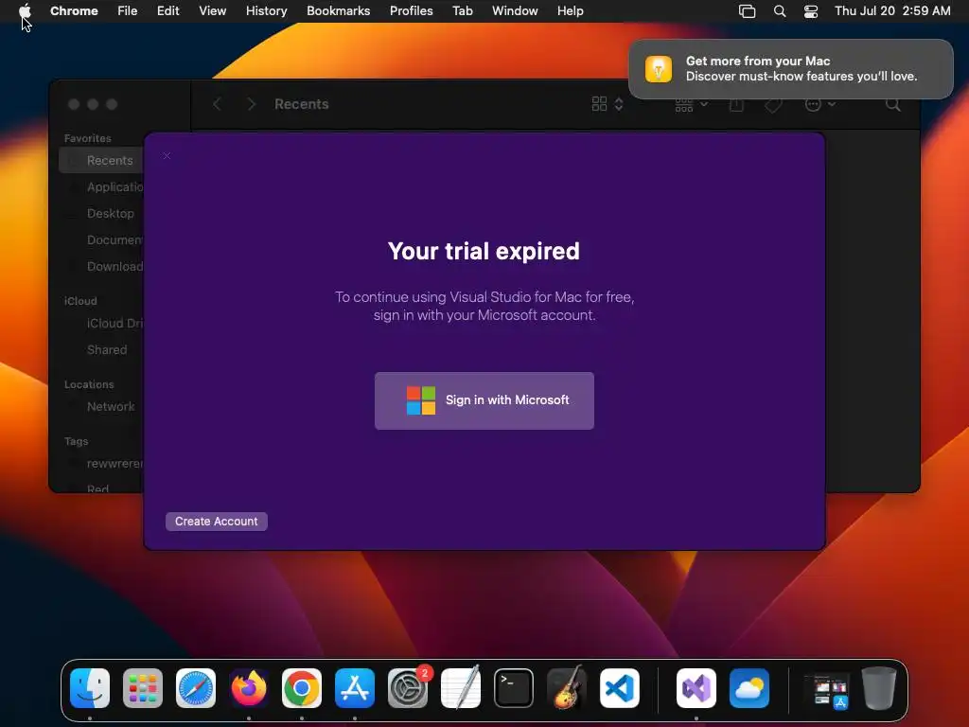Open the Edit menu
The height and width of the screenshot is (727, 969).
coord(168,11)
